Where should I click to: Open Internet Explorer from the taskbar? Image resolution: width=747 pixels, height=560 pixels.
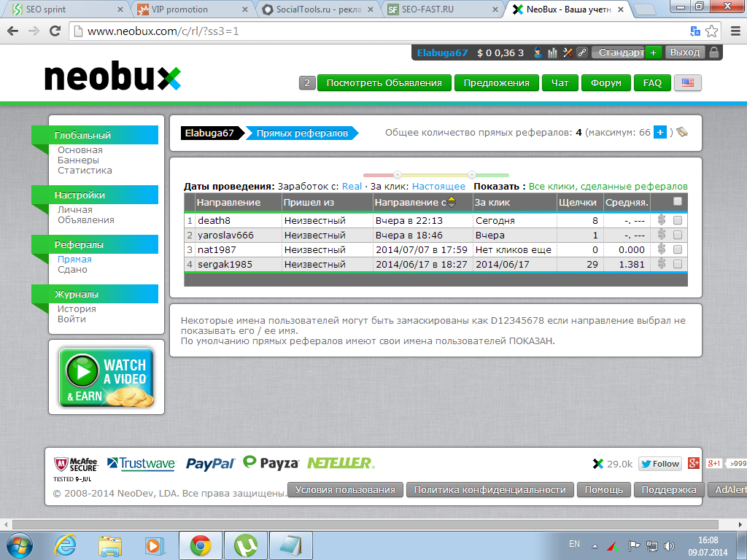pyautogui.click(x=65, y=545)
